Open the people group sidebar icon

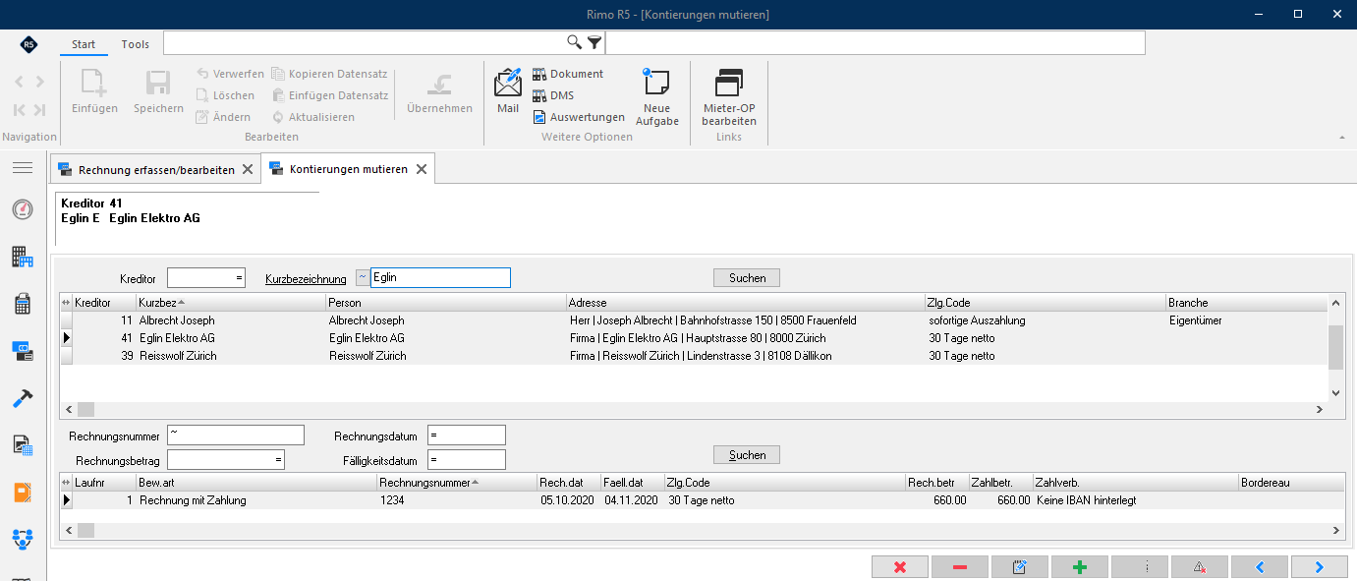point(23,539)
